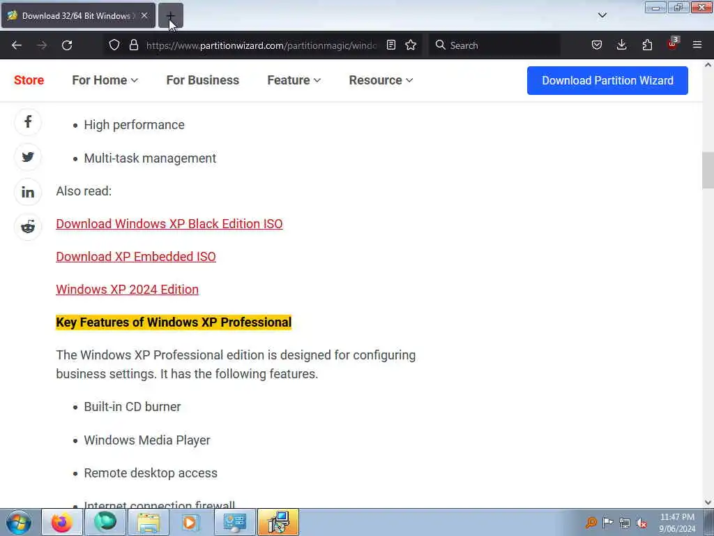Open the Firefox downloads panel

(621, 45)
